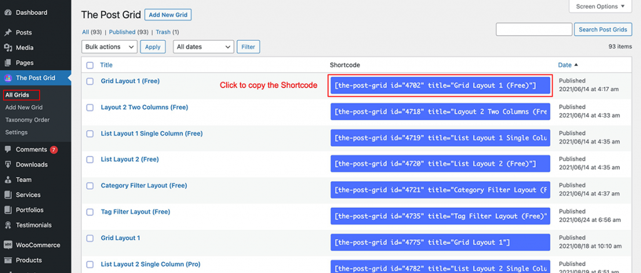Click the Media library icon
The width and height of the screenshot is (641, 273).
coord(8,47)
